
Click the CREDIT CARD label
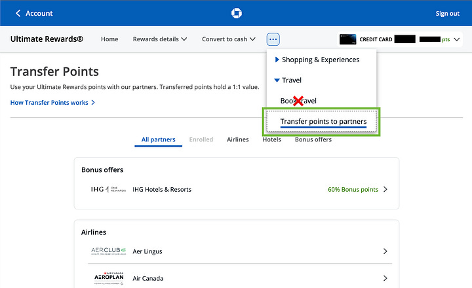pos(376,39)
